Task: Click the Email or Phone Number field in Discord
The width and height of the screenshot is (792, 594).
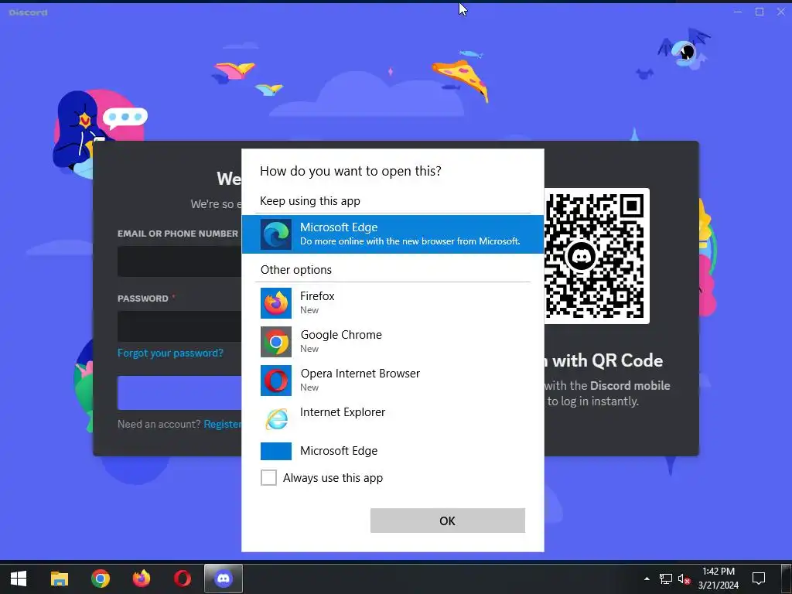Action: tap(179, 261)
